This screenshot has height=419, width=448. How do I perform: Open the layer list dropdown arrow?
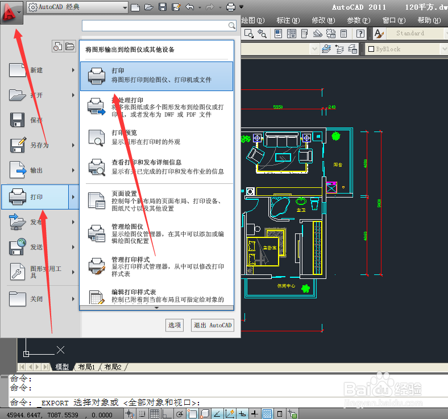pos(314,49)
